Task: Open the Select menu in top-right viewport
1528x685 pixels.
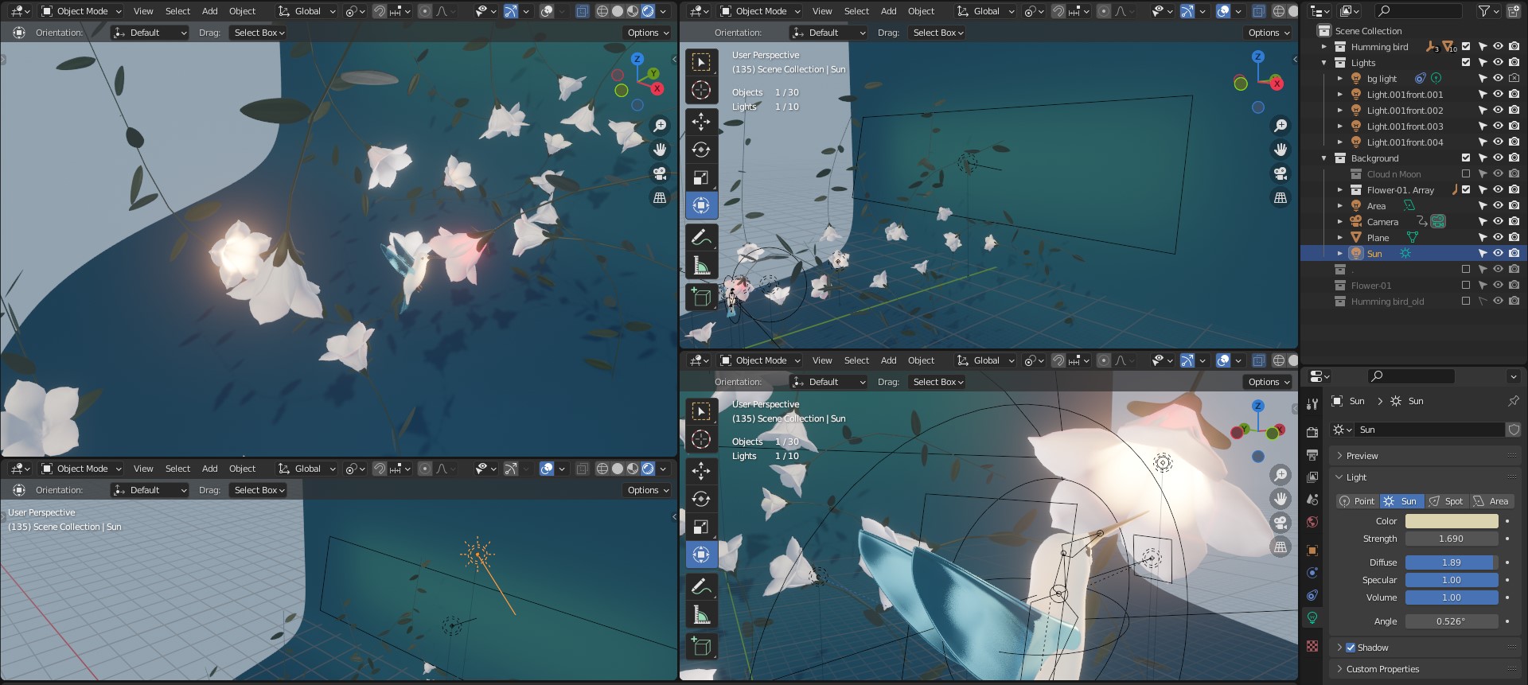Action: pos(856,11)
